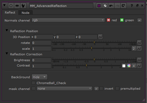Open the Contrast color wheel picker
This screenshot has height=103, width=147.
click(x=129, y=66)
